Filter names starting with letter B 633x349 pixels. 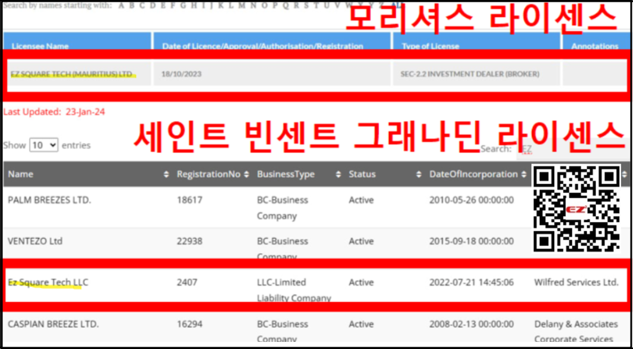click(132, 6)
